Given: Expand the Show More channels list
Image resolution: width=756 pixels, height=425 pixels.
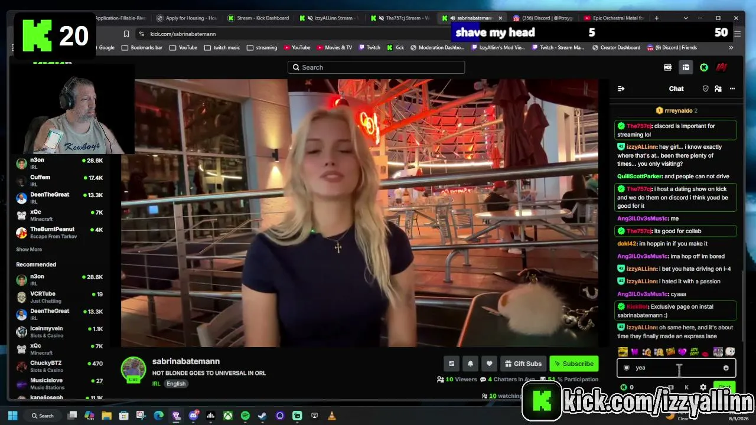Looking at the screenshot, I should pos(29,250).
